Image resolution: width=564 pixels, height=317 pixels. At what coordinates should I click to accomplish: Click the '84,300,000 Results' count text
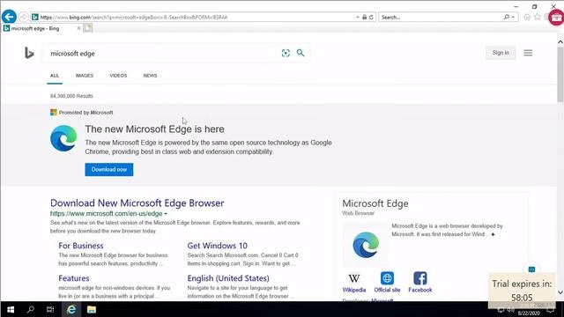pyautogui.click(x=71, y=96)
